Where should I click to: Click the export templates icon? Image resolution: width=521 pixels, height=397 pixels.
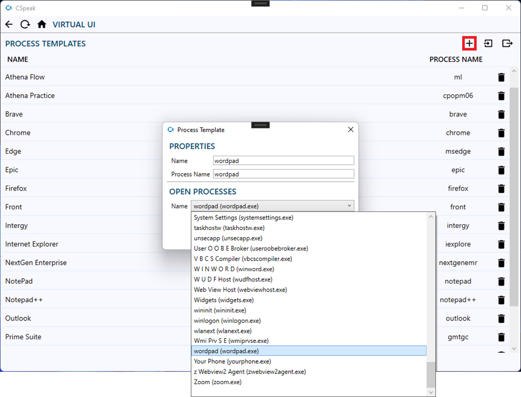507,43
